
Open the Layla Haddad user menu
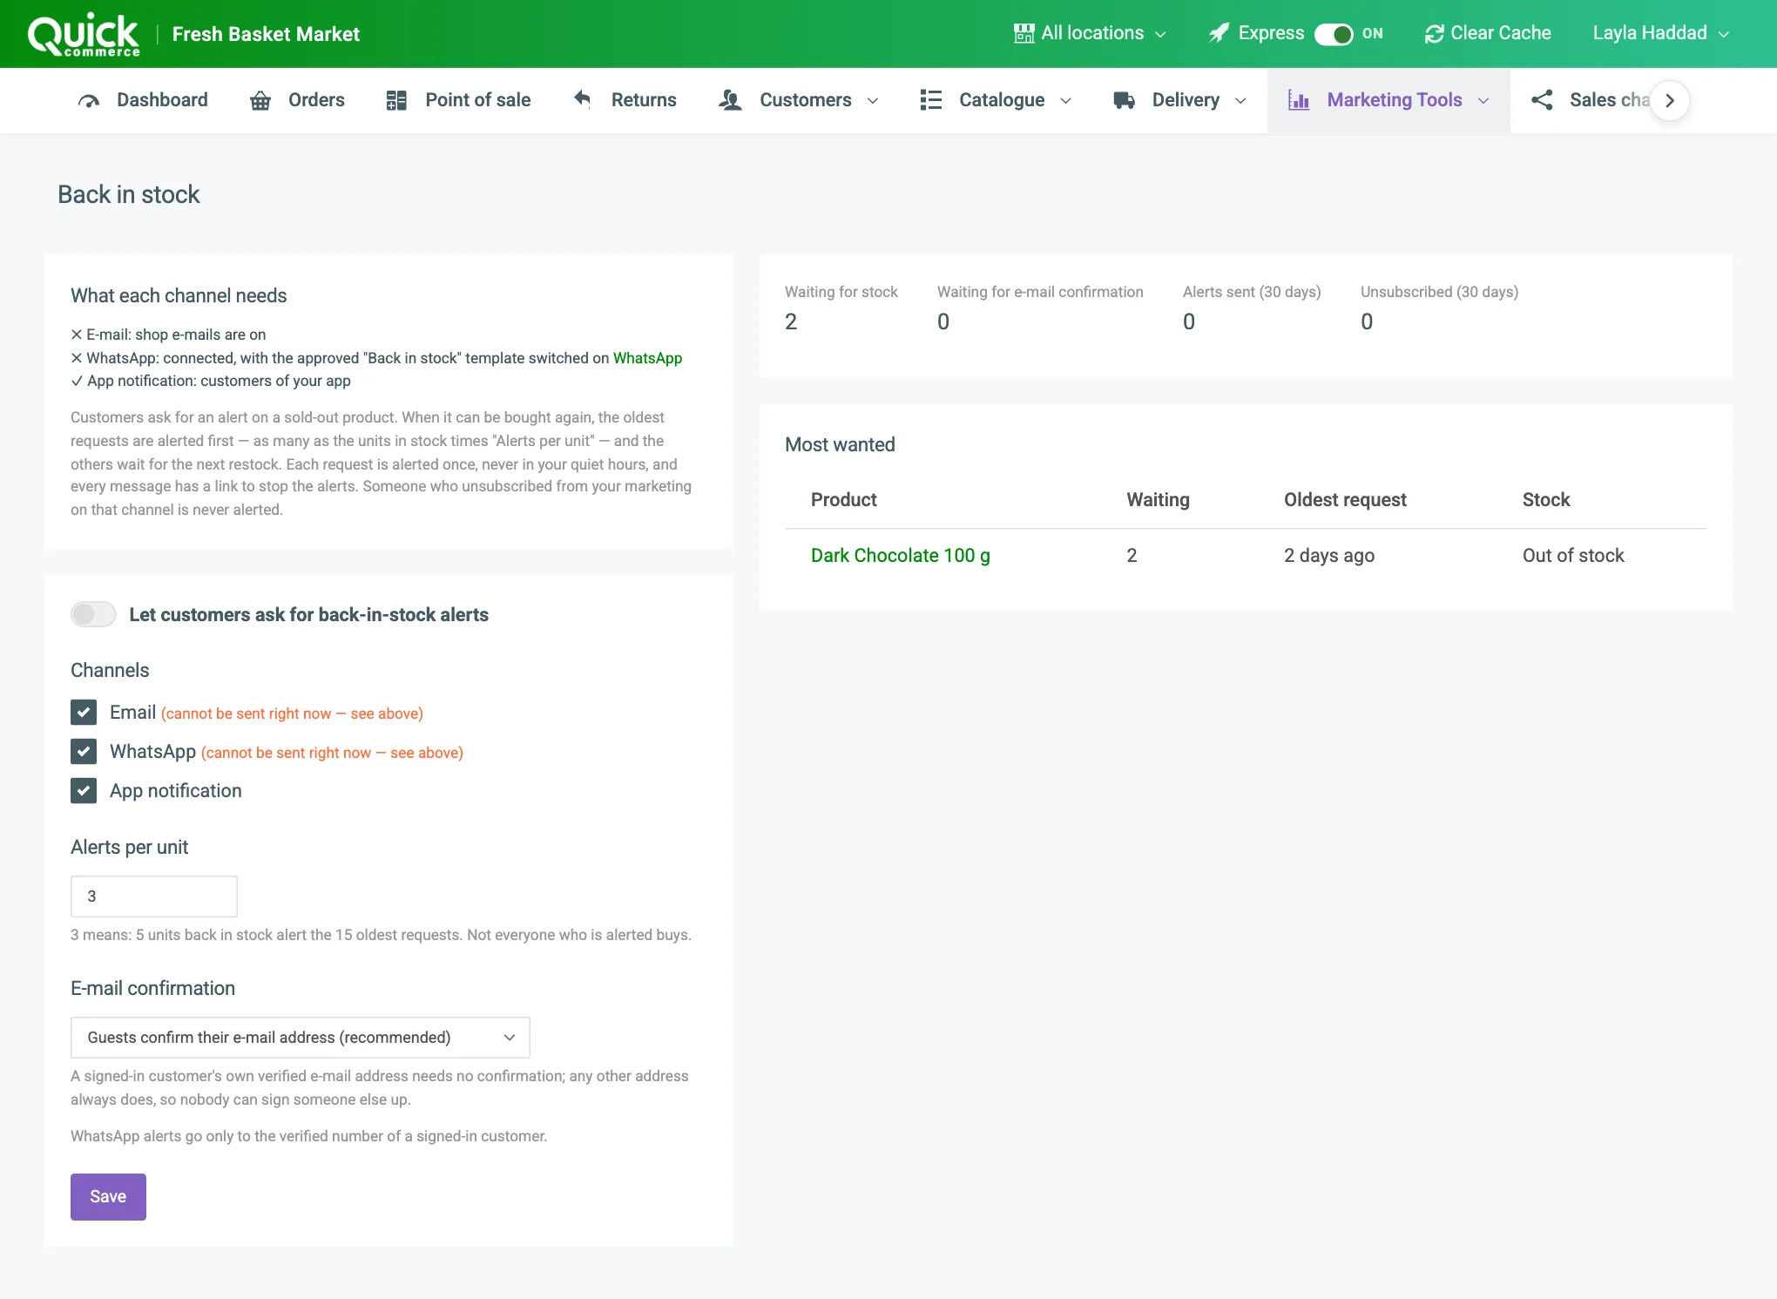click(x=1660, y=33)
